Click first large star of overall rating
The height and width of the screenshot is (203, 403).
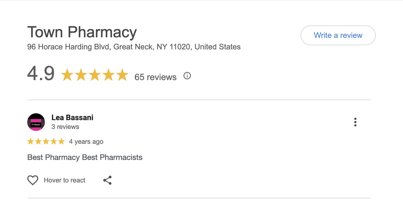point(67,75)
